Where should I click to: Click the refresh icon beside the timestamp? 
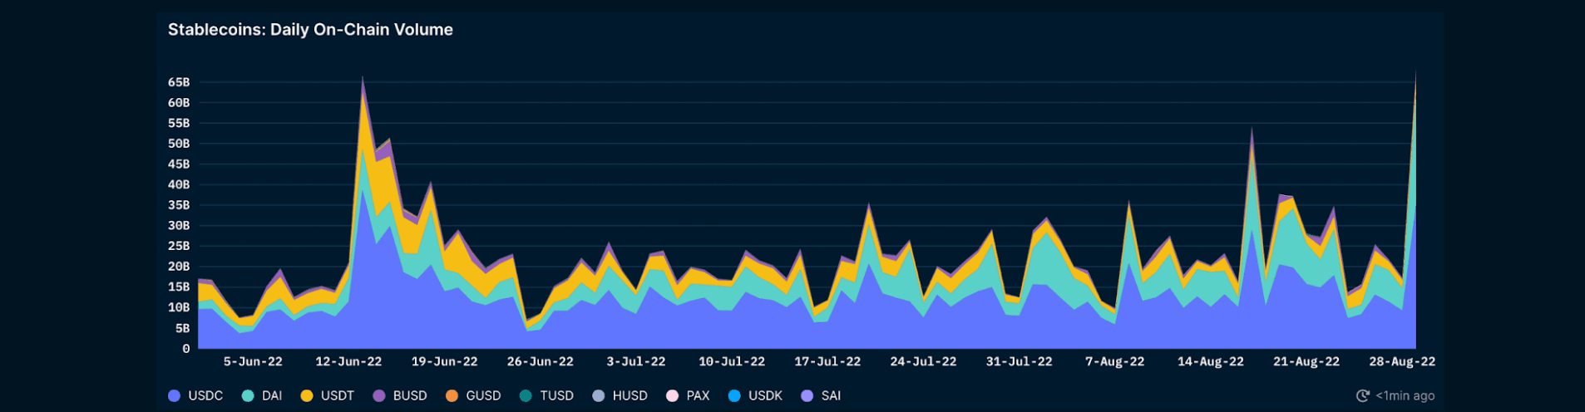pos(1362,395)
